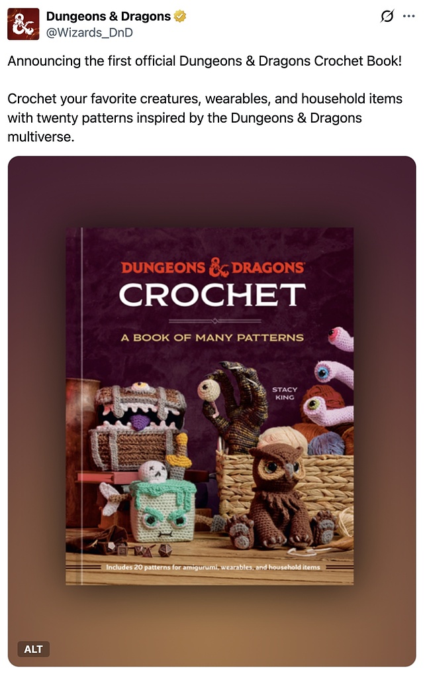Image resolution: width=425 pixels, height=674 pixels.
Task: Open the Grok slashed-circle icon
Action: [x=387, y=17]
